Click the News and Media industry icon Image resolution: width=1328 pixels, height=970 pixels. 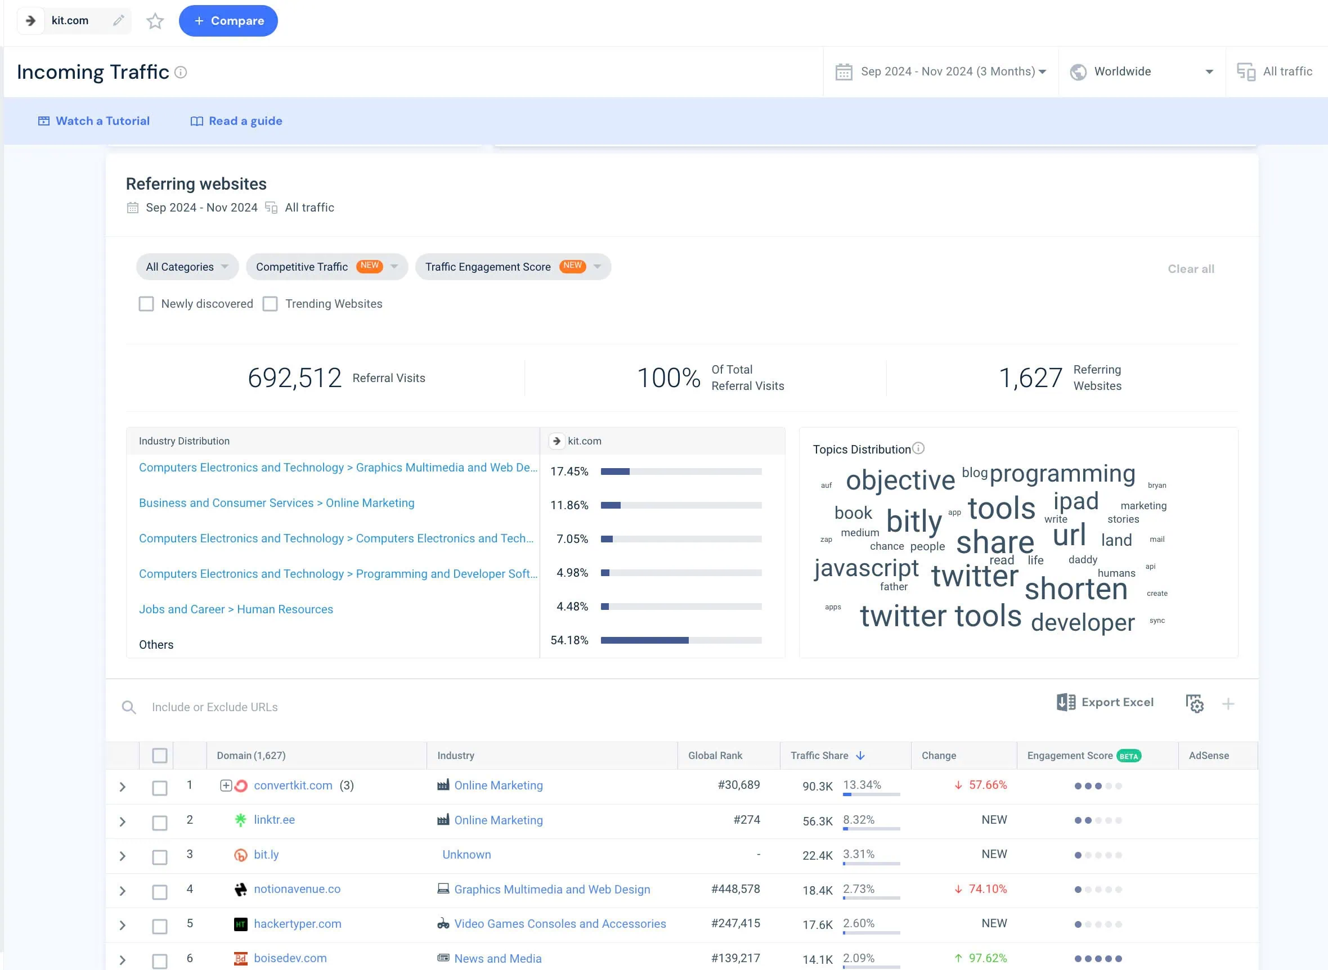443,958
